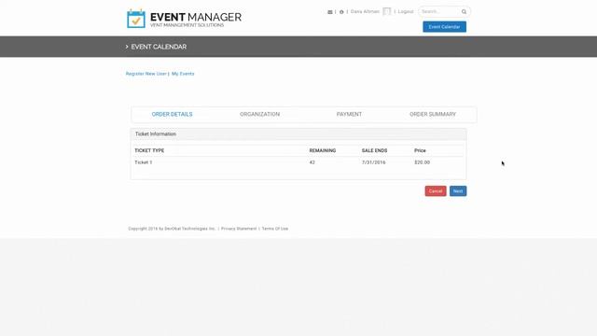Image resolution: width=597 pixels, height=336 pixels.
Task: Open the user avatar thumbnail
Action: (x=386, y=11)
